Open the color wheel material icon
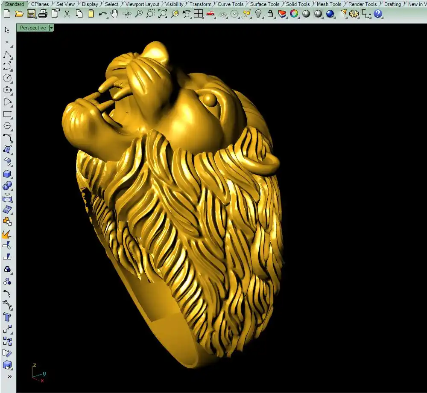Screen dimensions: 427x393 294,14
